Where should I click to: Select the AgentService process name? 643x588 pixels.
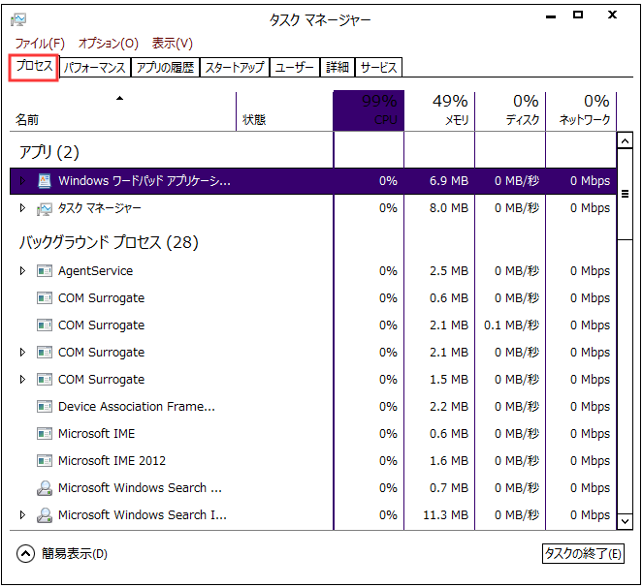coord(96,271)
